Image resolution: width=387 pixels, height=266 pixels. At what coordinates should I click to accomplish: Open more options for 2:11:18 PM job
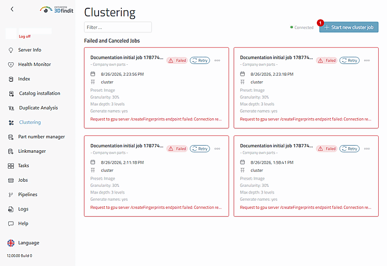click(x=217, y=149)
